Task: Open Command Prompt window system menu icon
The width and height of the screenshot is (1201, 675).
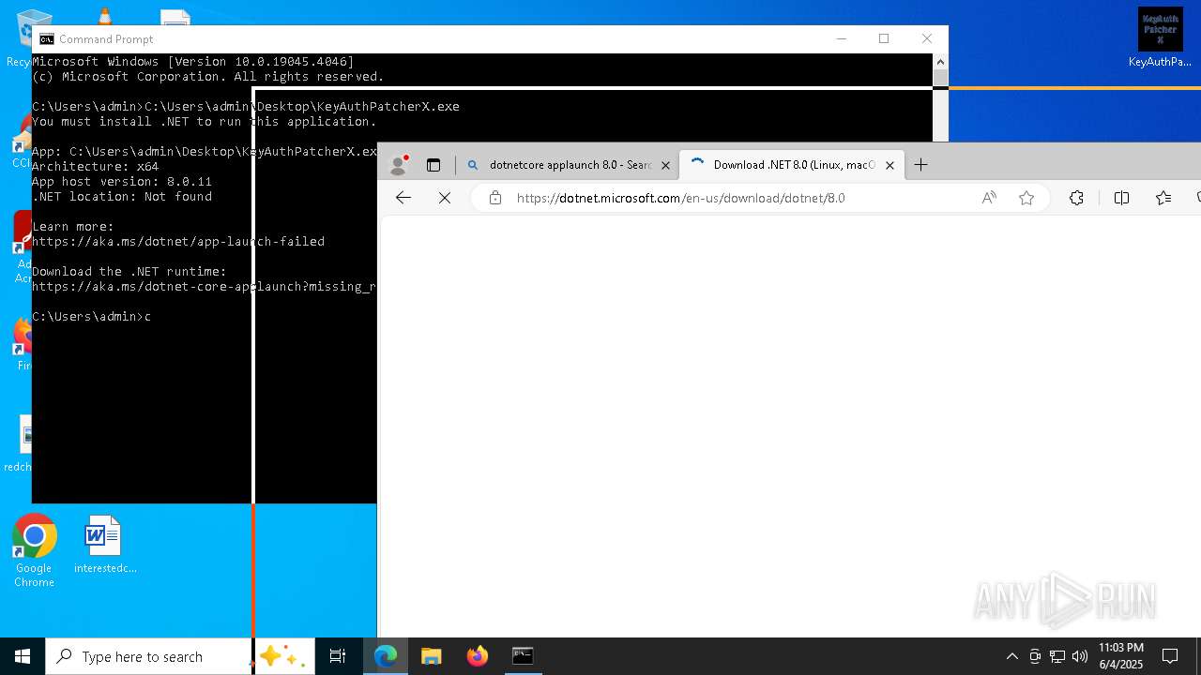Action: [x=46, y=39]
